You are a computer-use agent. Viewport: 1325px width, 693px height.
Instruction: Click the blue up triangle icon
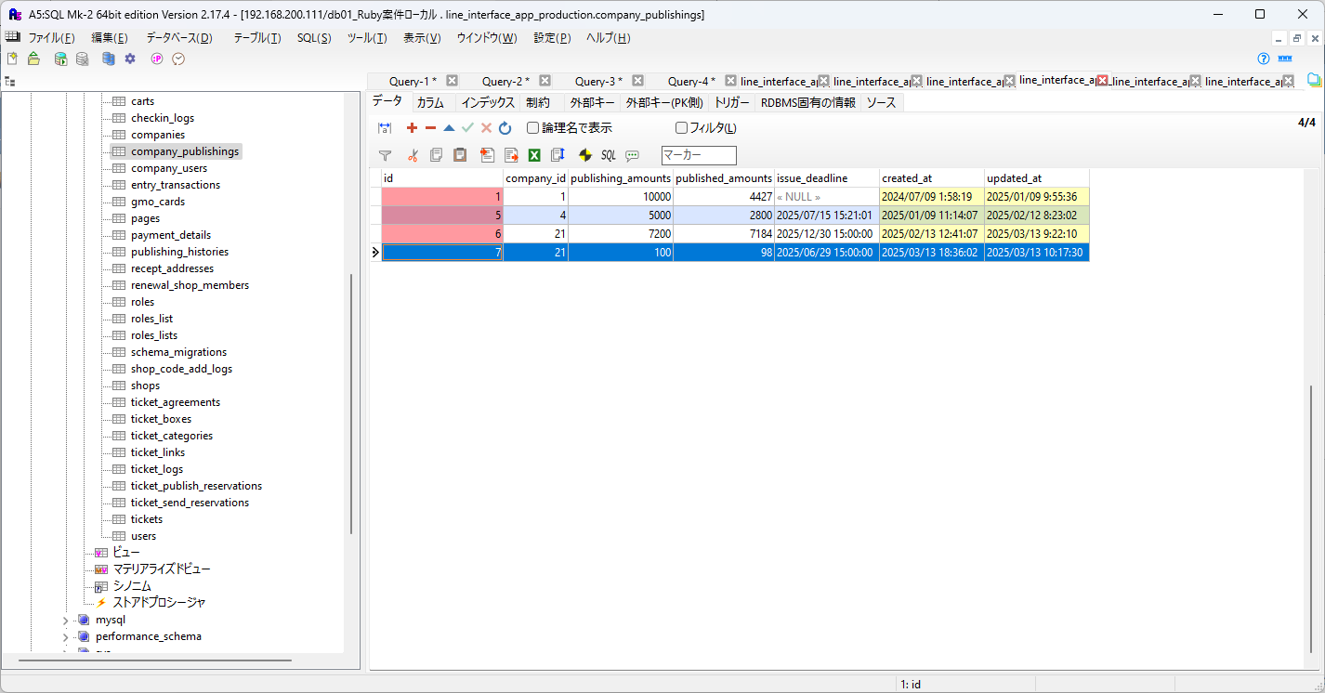(449, 128)
